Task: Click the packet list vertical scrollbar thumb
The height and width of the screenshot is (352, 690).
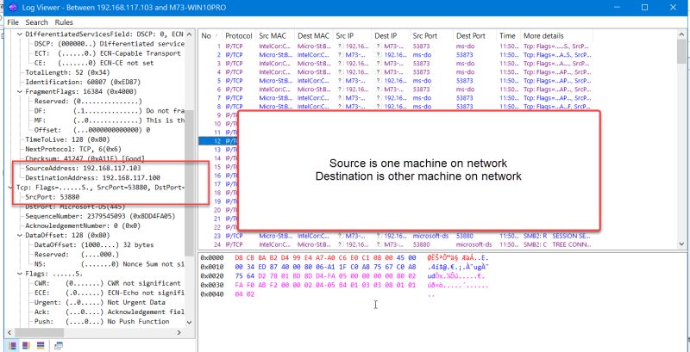Action: (x=682, y=52)
